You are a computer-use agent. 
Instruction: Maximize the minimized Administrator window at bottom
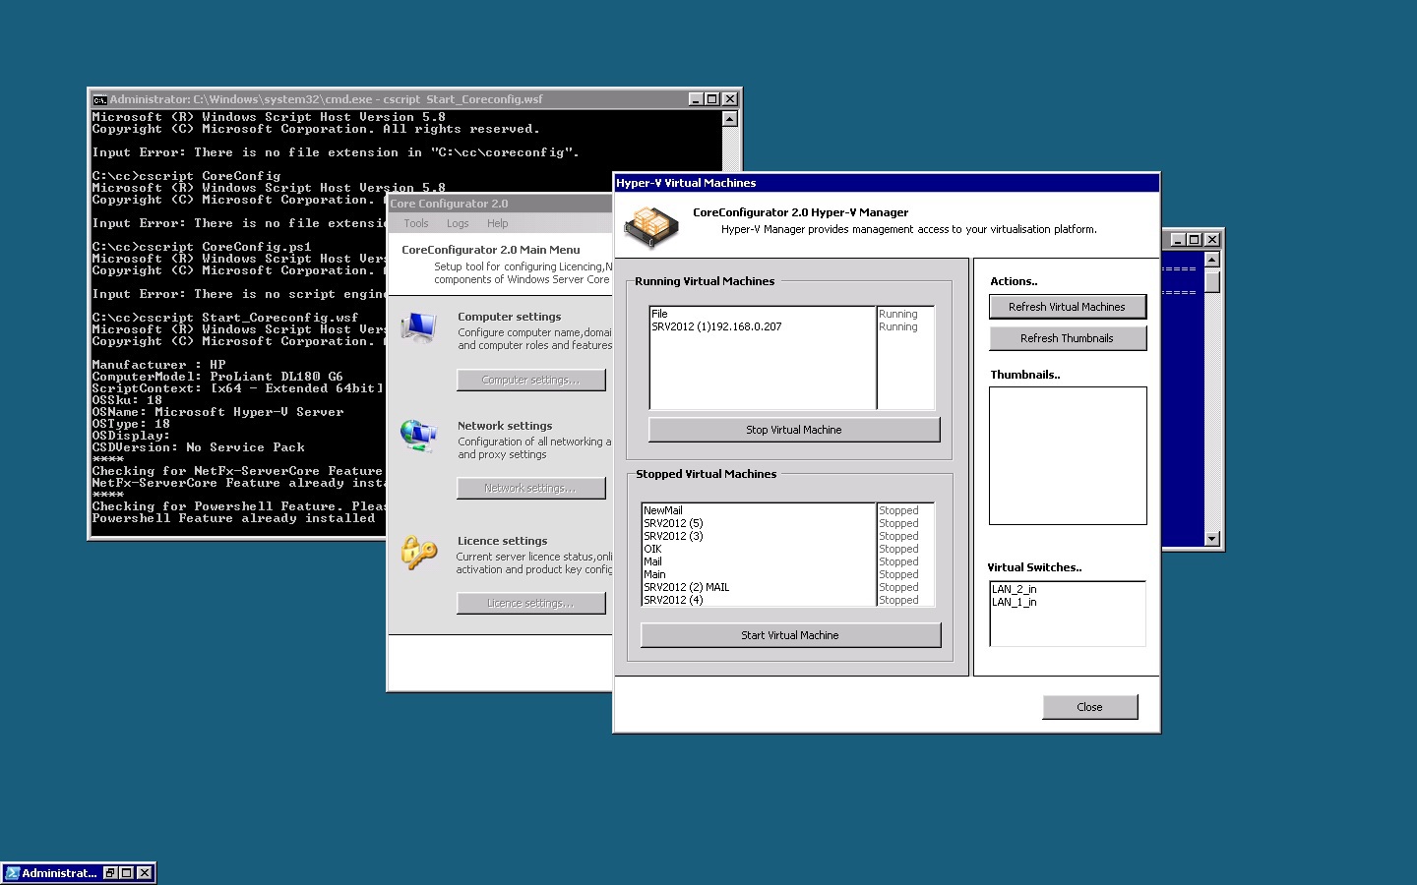pos(127,873)
